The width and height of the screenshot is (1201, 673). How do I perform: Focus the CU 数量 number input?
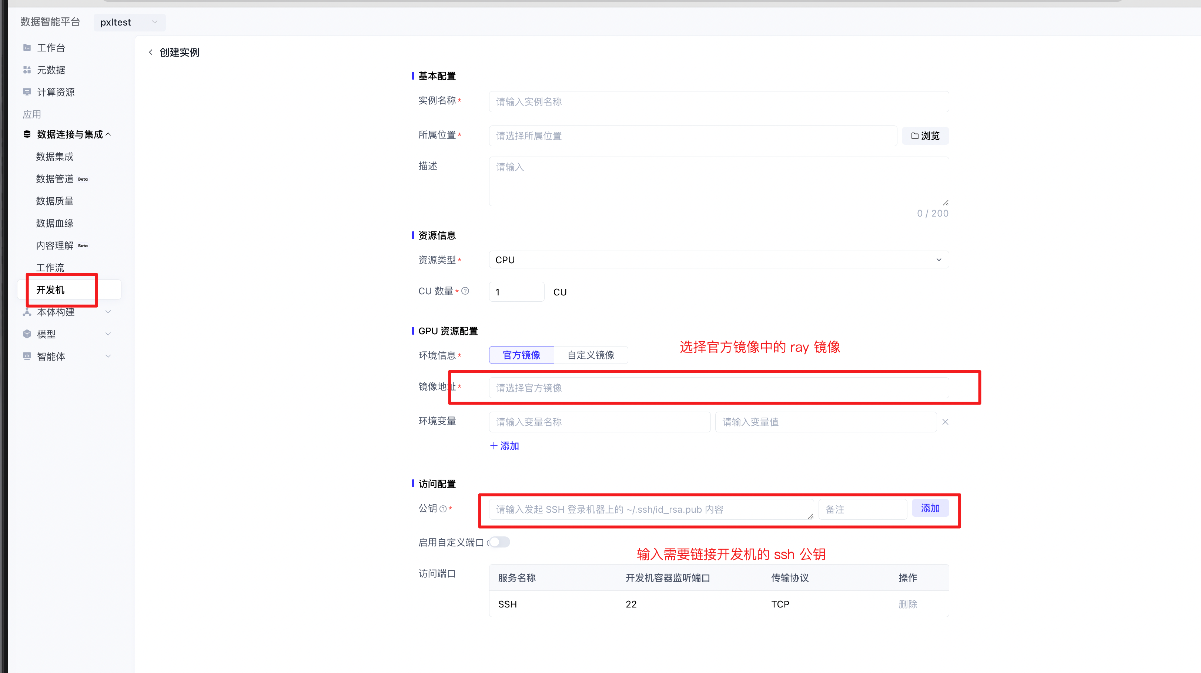[516, 292]
